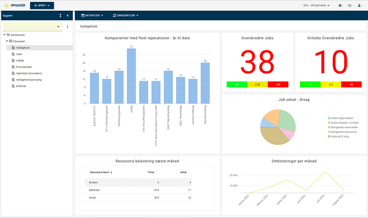Open the clock history menu
Viewport: 368px width, 218px height.
(350, 6)
